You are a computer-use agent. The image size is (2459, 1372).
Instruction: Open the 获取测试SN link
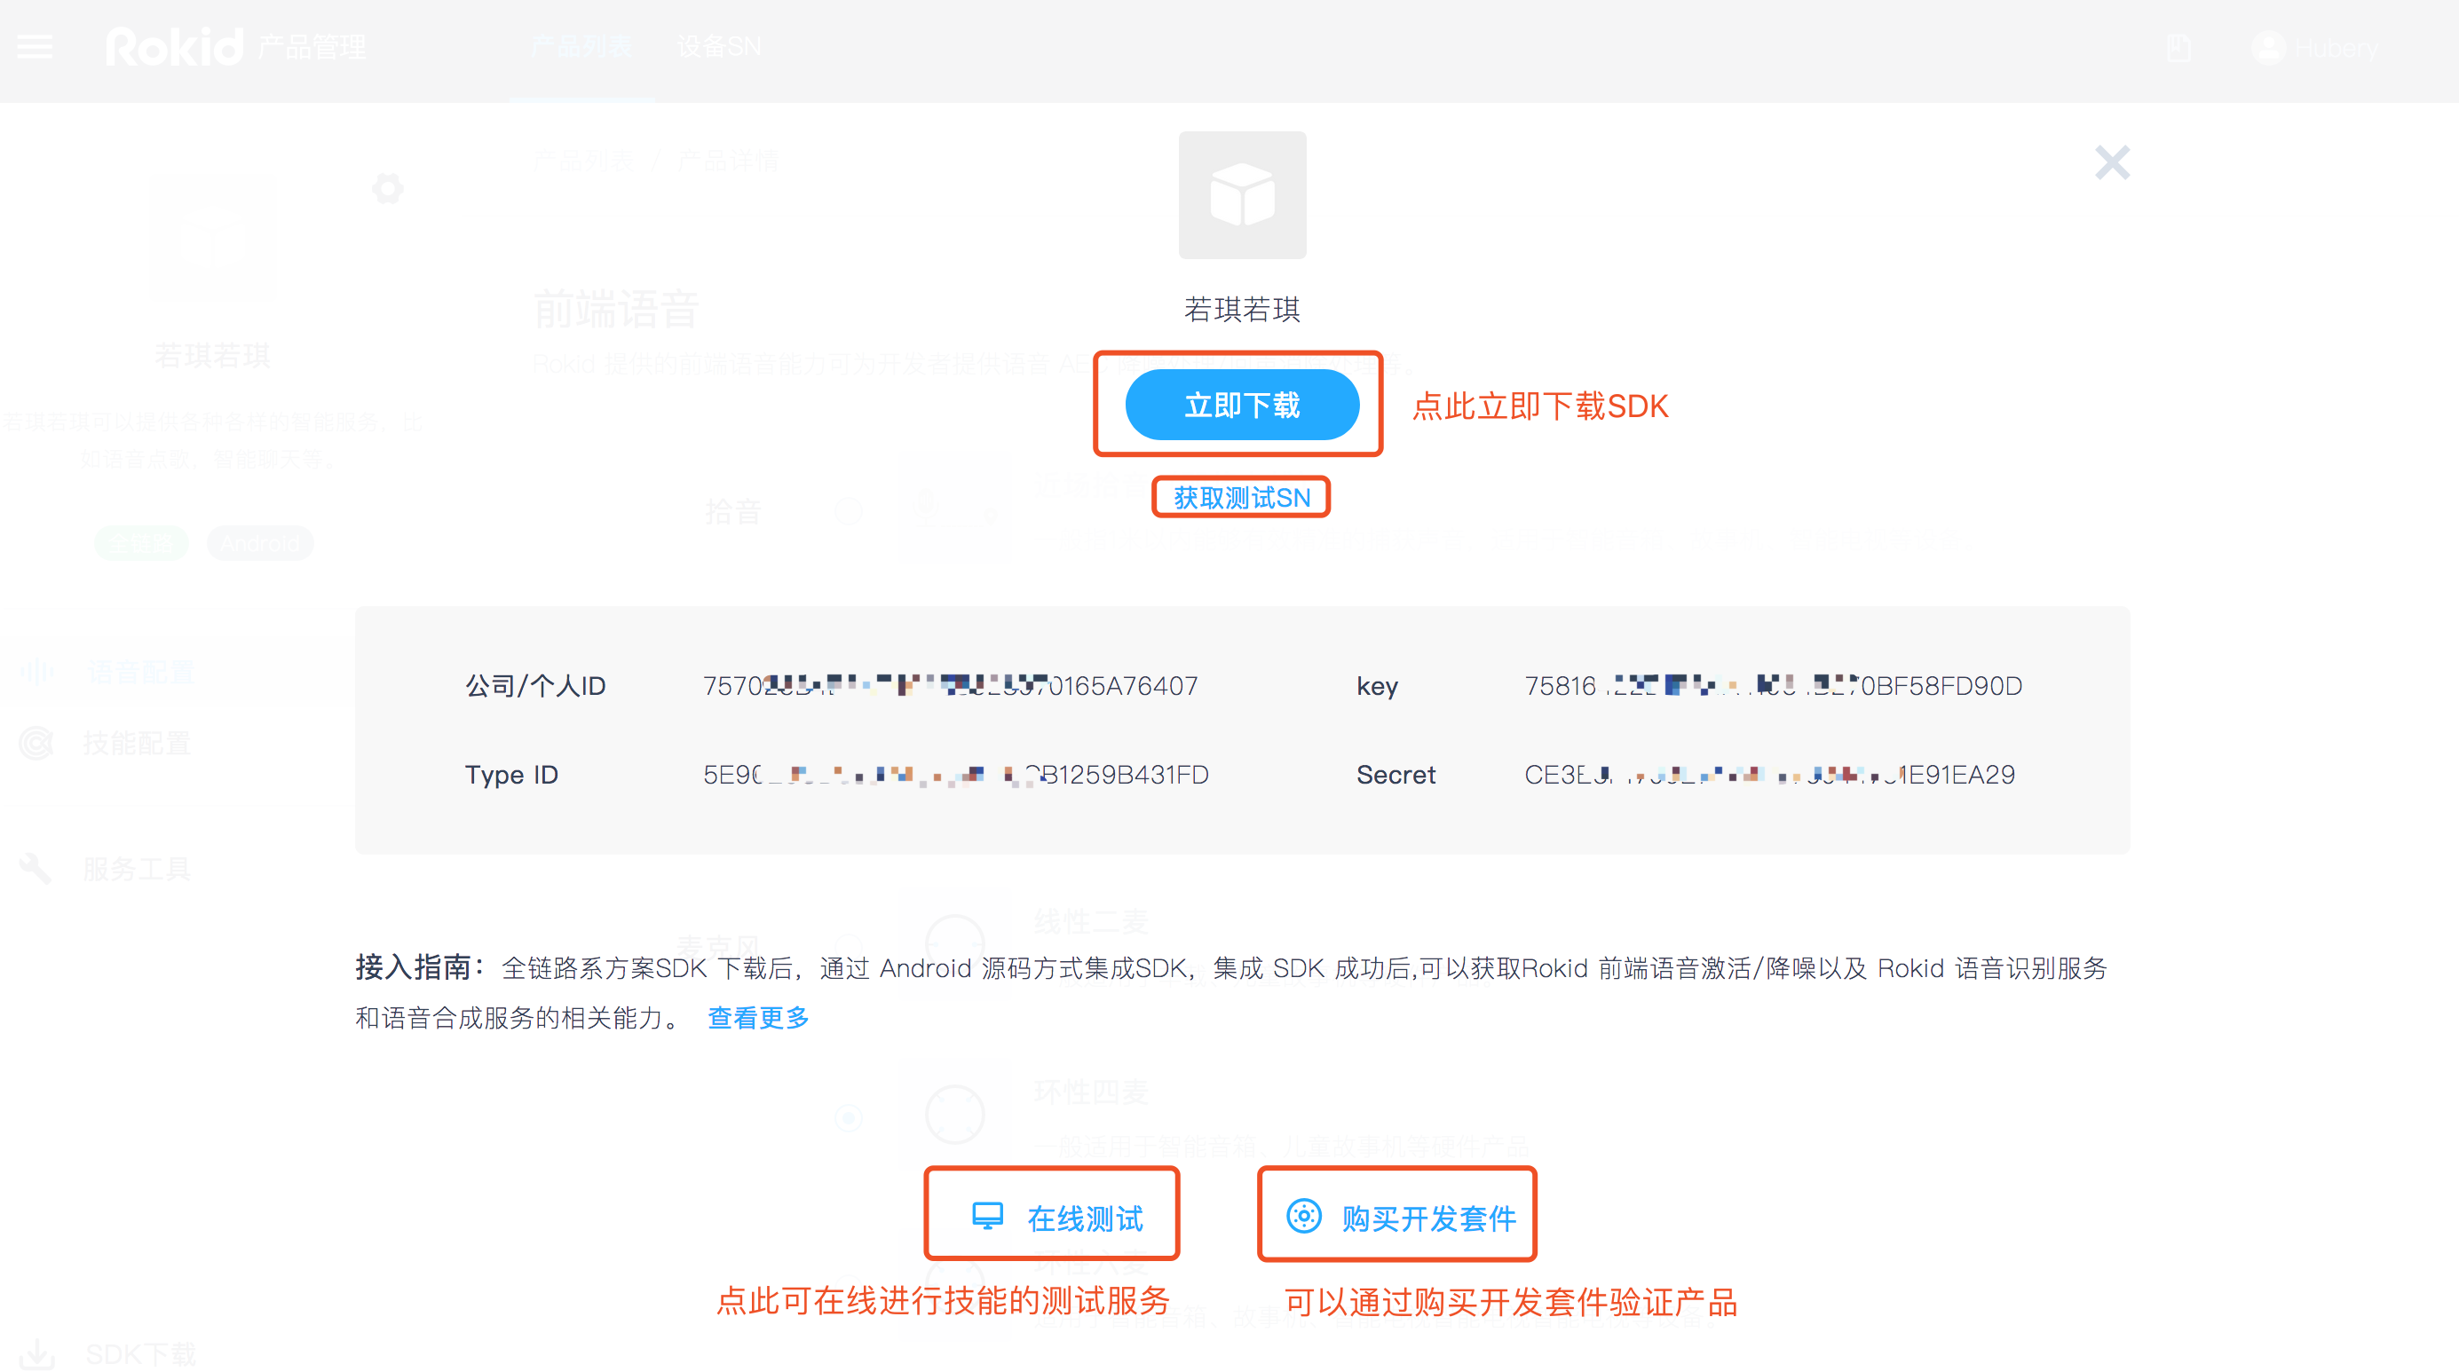(x=1242, y=497)
